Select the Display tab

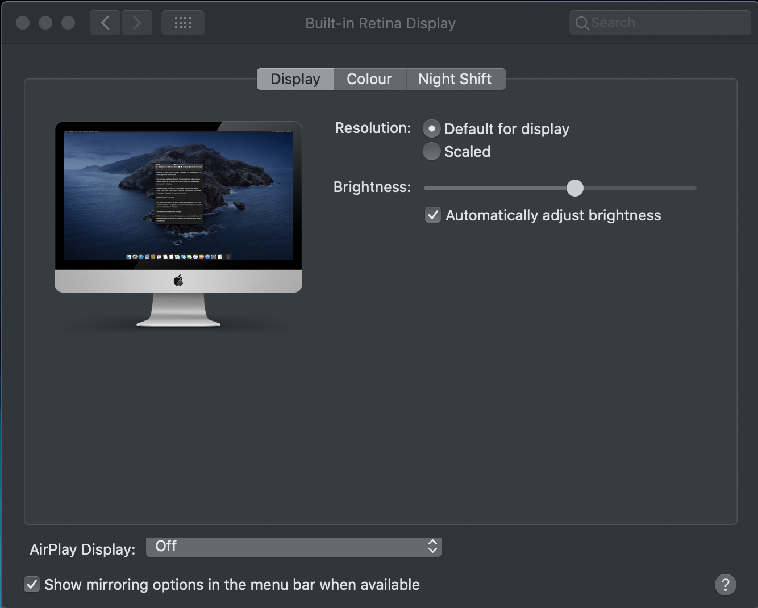click(295, 78)
